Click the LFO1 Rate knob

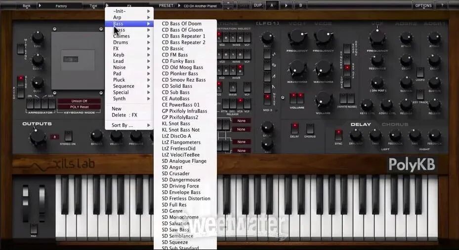click(267, 37)
